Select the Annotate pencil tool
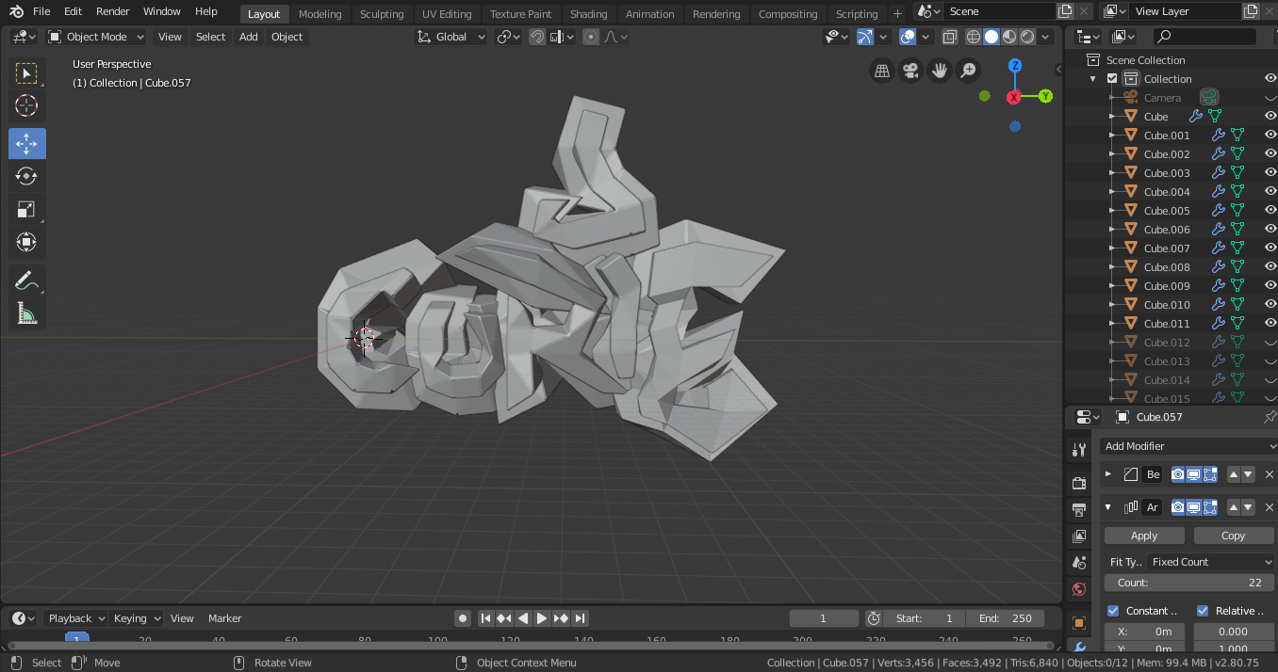Viewport: 1278px width, 672px height. (26, 280)
